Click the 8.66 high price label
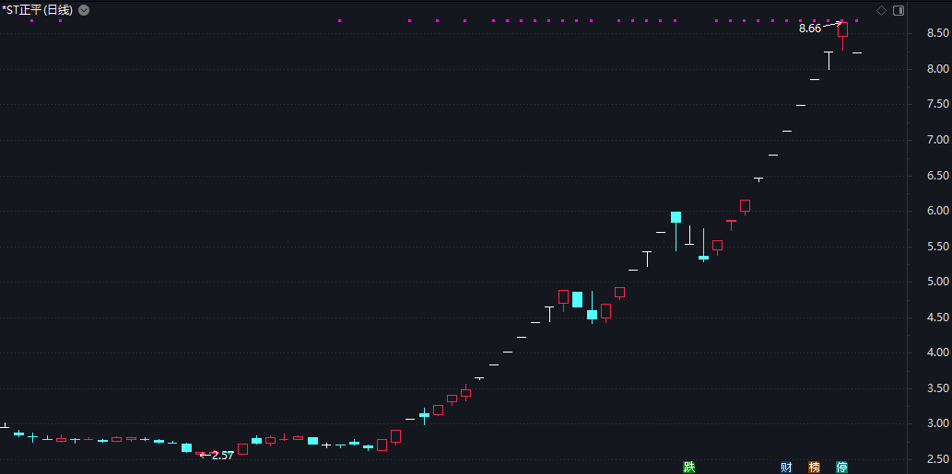The height and width of the screenshot is (474, 952). click(810, 28)
